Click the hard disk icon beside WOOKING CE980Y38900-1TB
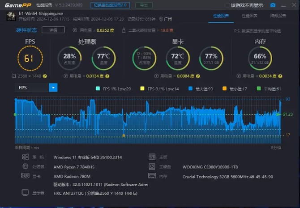The width and height of the screenshot is (300, 208). point(152,166)
